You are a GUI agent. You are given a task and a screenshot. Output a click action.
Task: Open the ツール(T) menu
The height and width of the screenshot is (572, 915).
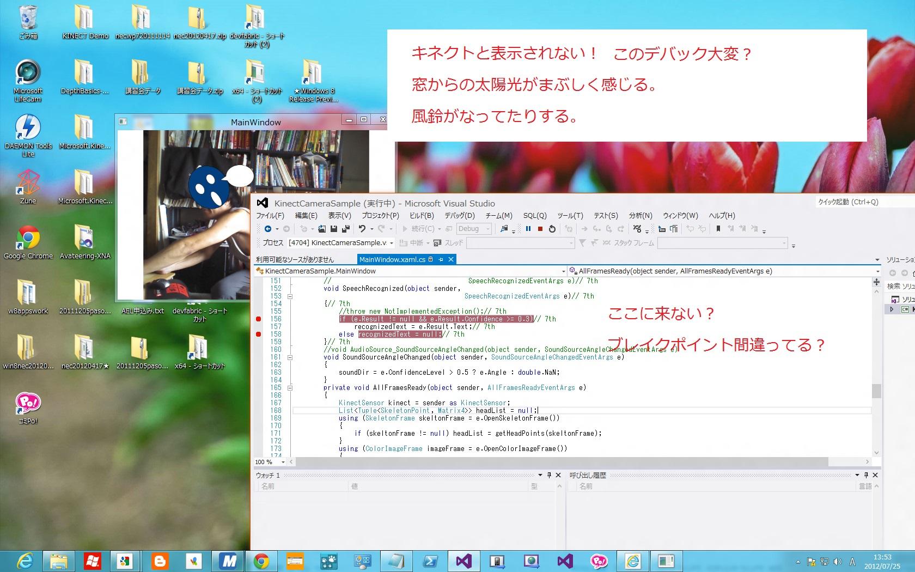pos(570,216)
